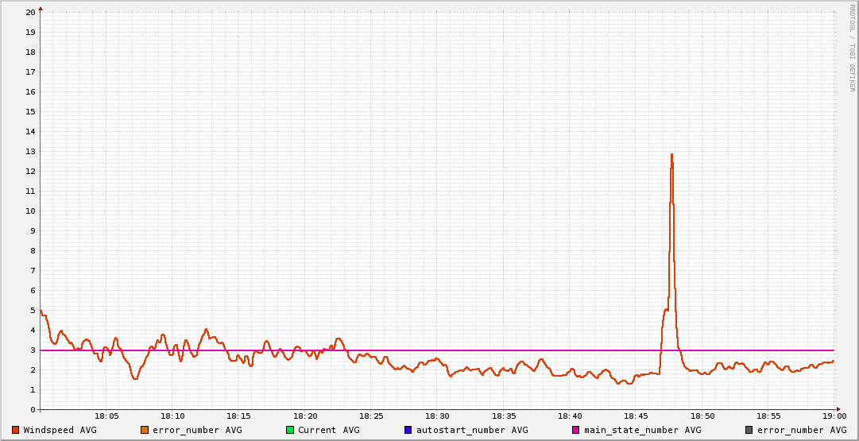Click the 19:00 time axis label

834,416
